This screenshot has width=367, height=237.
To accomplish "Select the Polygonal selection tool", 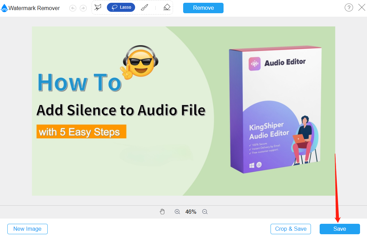I will [x=98, y=8].
